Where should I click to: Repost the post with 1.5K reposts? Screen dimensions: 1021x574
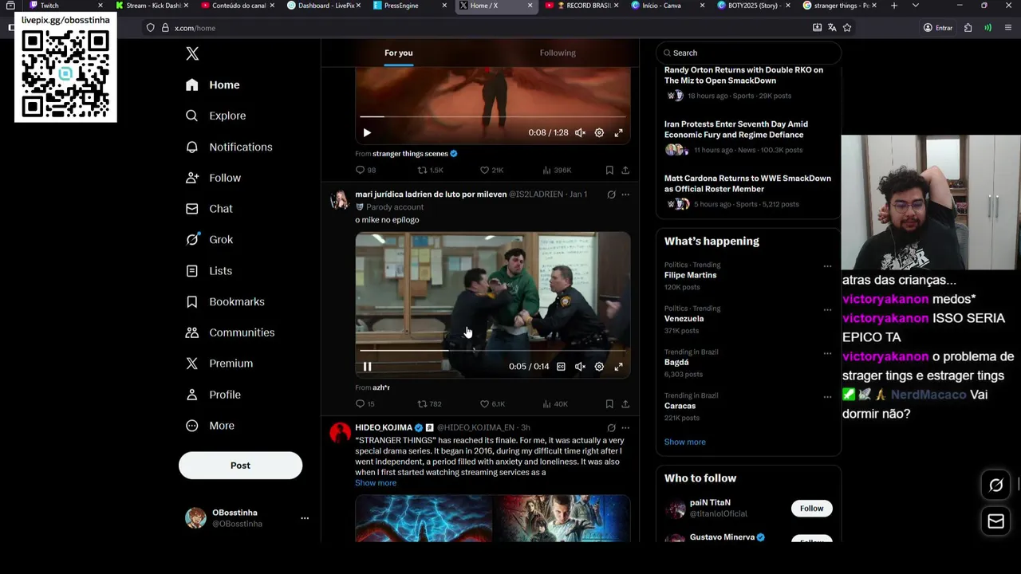(x=430, y=170)
